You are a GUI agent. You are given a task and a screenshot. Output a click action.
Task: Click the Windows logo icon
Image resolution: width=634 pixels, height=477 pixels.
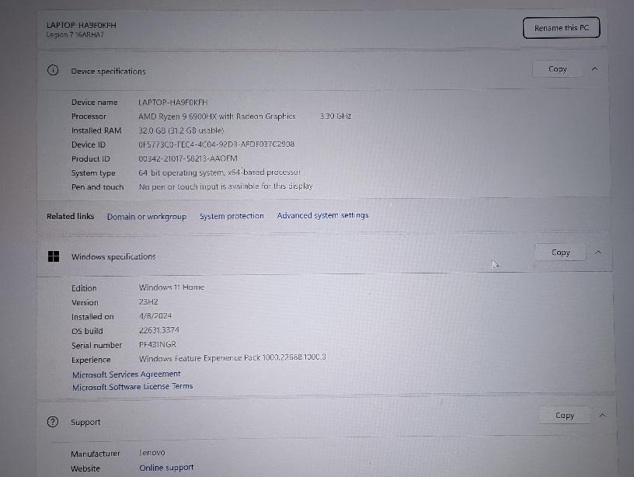click(x=54, y=256)
